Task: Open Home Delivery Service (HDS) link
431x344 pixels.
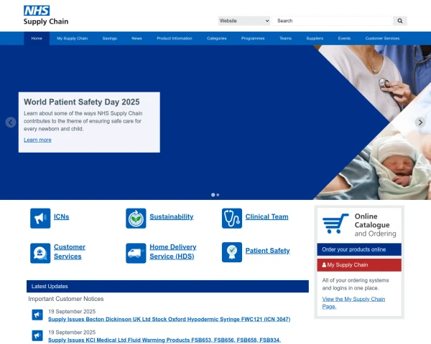Action: click(x=173, y=252)
